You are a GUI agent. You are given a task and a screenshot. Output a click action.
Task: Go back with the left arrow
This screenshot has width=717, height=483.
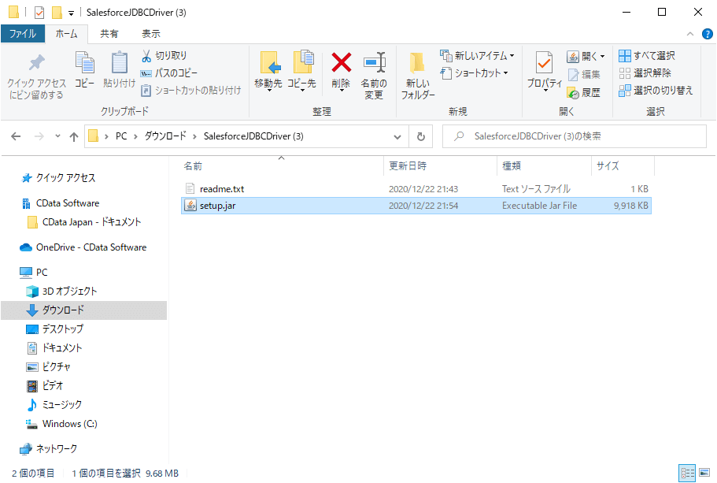[x=16, y=136]
